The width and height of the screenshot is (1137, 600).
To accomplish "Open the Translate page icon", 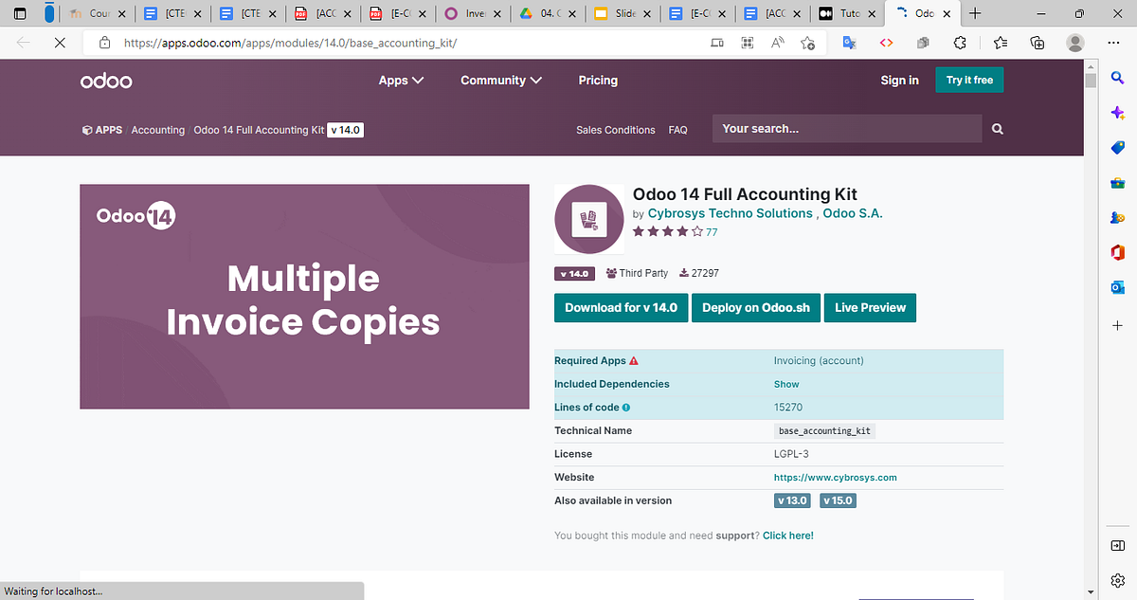I will click(849, 43).
